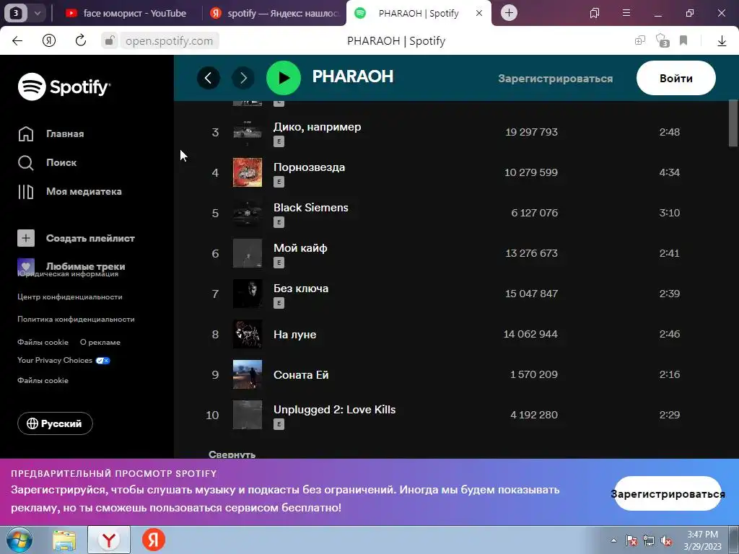Close the PHARAOH Spotify tab

click(x=479, y=13)
